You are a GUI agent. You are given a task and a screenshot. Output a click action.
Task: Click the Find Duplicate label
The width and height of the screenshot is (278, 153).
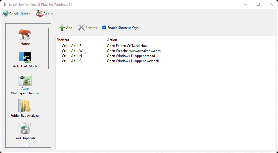(25, 138)
